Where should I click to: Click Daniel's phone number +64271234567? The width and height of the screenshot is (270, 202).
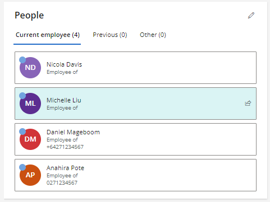[x=65, y=147]
